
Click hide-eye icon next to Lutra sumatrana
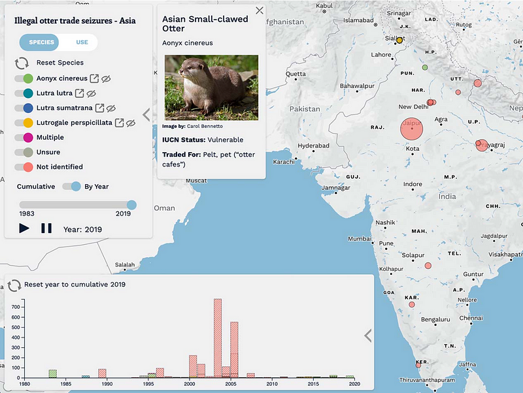tap(111, 108)
